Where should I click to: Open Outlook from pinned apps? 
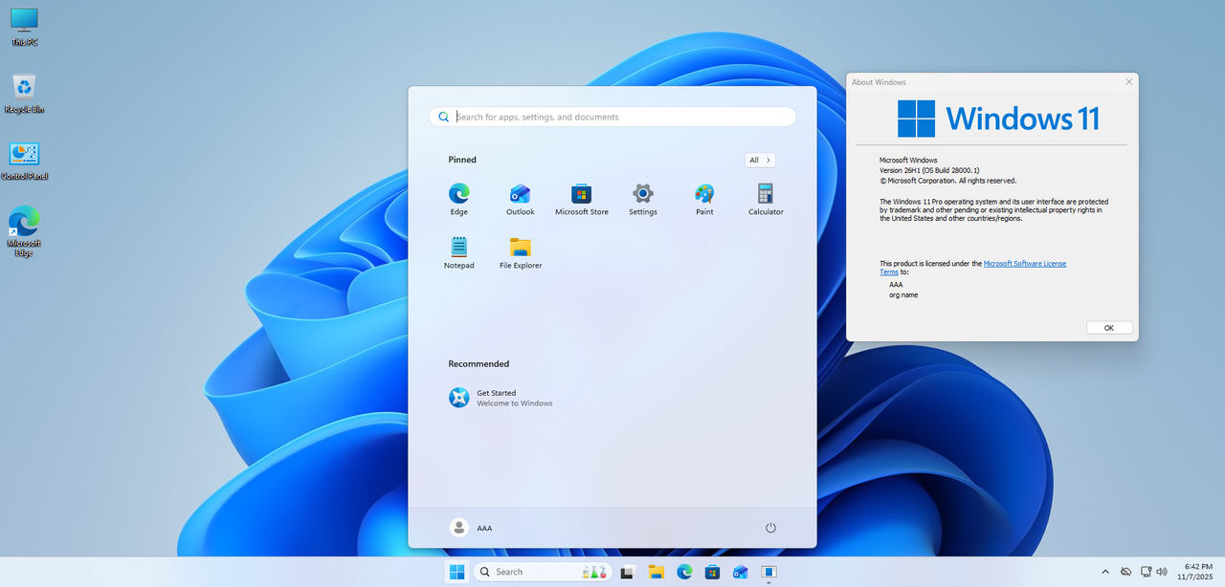click(521, 199)
